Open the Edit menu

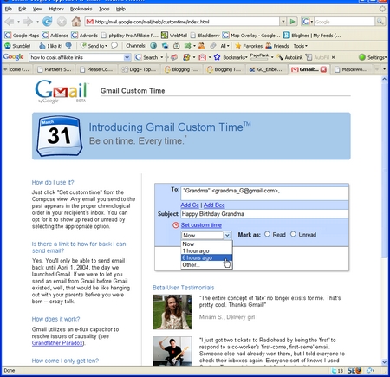pyautogui.click(x=23, y=9)
